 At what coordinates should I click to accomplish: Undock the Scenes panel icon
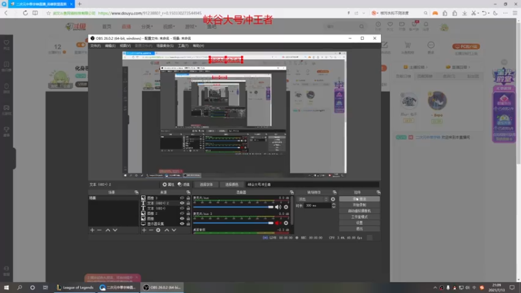click(x=136, y=192)
